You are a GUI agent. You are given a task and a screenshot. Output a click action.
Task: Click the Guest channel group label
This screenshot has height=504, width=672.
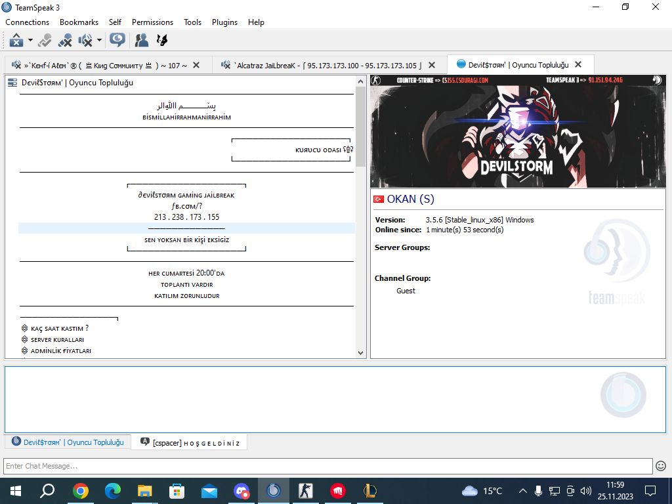[406, 291]
